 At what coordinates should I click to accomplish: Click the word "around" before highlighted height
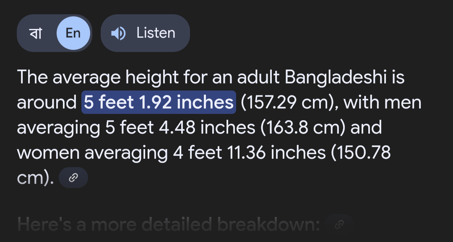click(47, 103)
